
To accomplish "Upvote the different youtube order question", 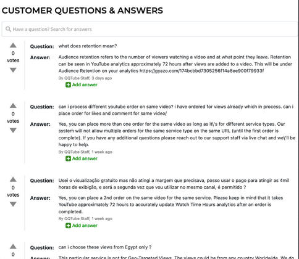I will click(x=13, y=105).
